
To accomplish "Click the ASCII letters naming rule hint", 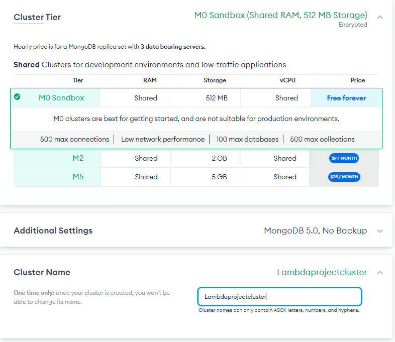I will click(x=279, y=310).
